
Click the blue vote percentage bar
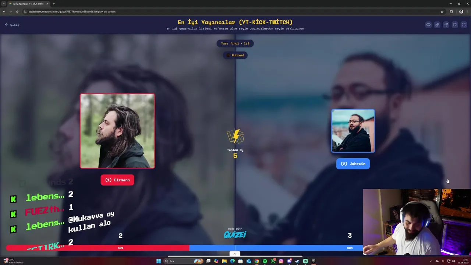276,248
